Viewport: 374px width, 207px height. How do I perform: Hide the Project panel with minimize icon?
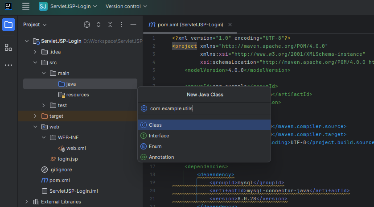(133, 25)
